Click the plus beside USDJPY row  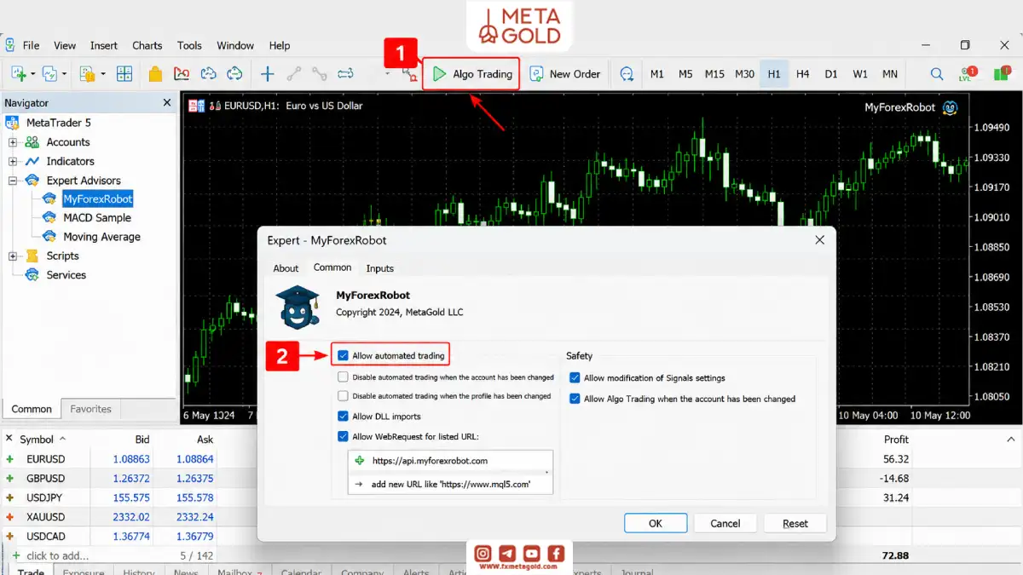tap(10, 497)
